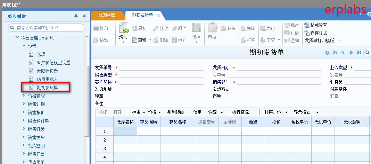Click the 保存 save floppy icon
371x164 pixels.
coord(196,28)
